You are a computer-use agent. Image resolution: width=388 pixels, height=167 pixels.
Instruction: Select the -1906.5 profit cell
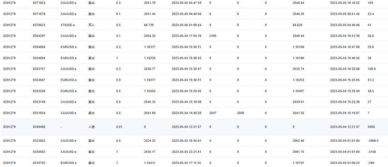pos(373,141)
